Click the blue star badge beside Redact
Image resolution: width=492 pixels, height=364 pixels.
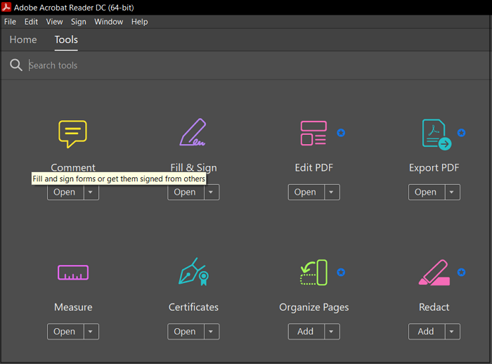[461, 272]
